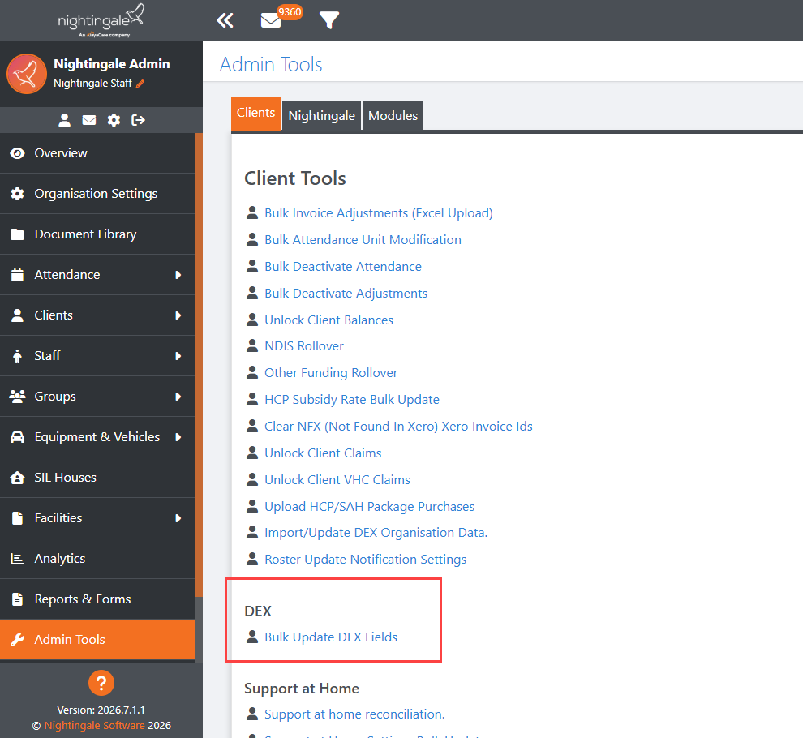Viewport: 803px width, 738px height.
Task: Expand the Attendance submenu arrow
Action: pos(178,275)
